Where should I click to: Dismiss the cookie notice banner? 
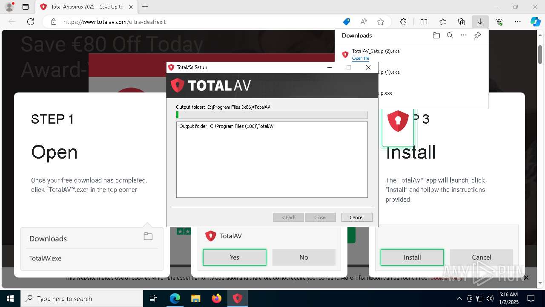click(526, 278)
